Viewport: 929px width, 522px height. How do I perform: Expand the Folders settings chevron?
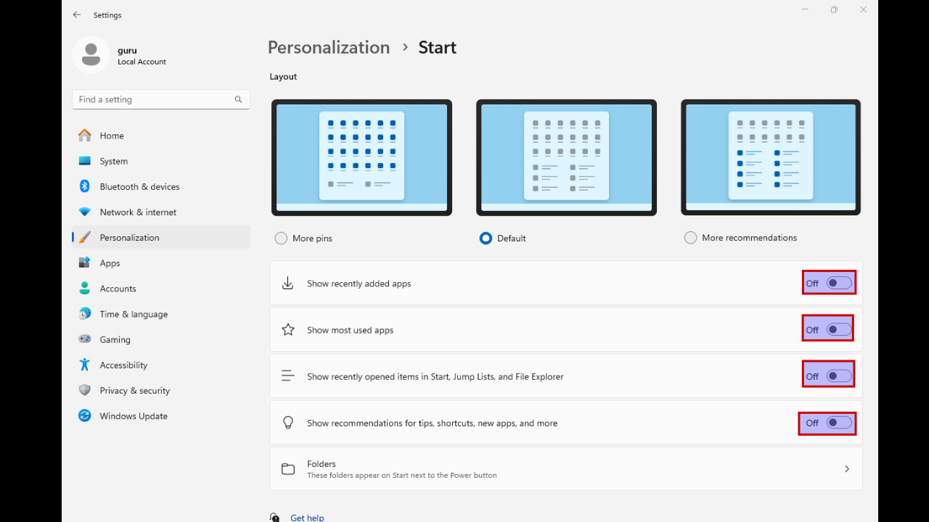click(846, 469)
